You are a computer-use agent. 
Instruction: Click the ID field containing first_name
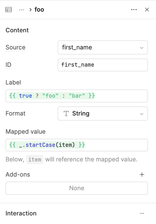(103, 65)
